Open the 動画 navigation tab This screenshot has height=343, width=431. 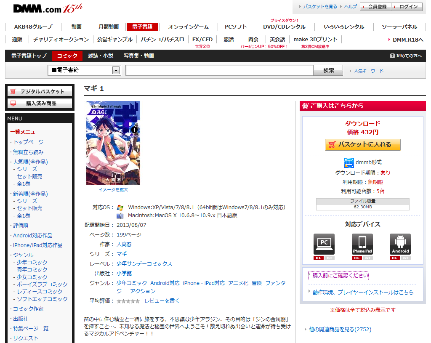point(77,27)
